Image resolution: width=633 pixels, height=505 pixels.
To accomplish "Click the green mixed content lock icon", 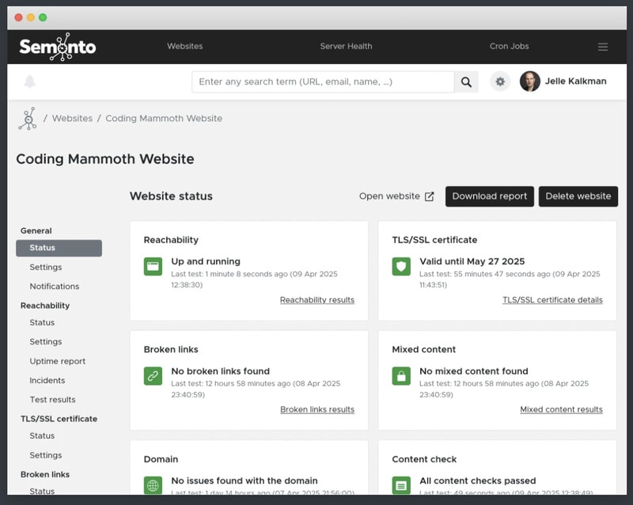I will (401, 377).
